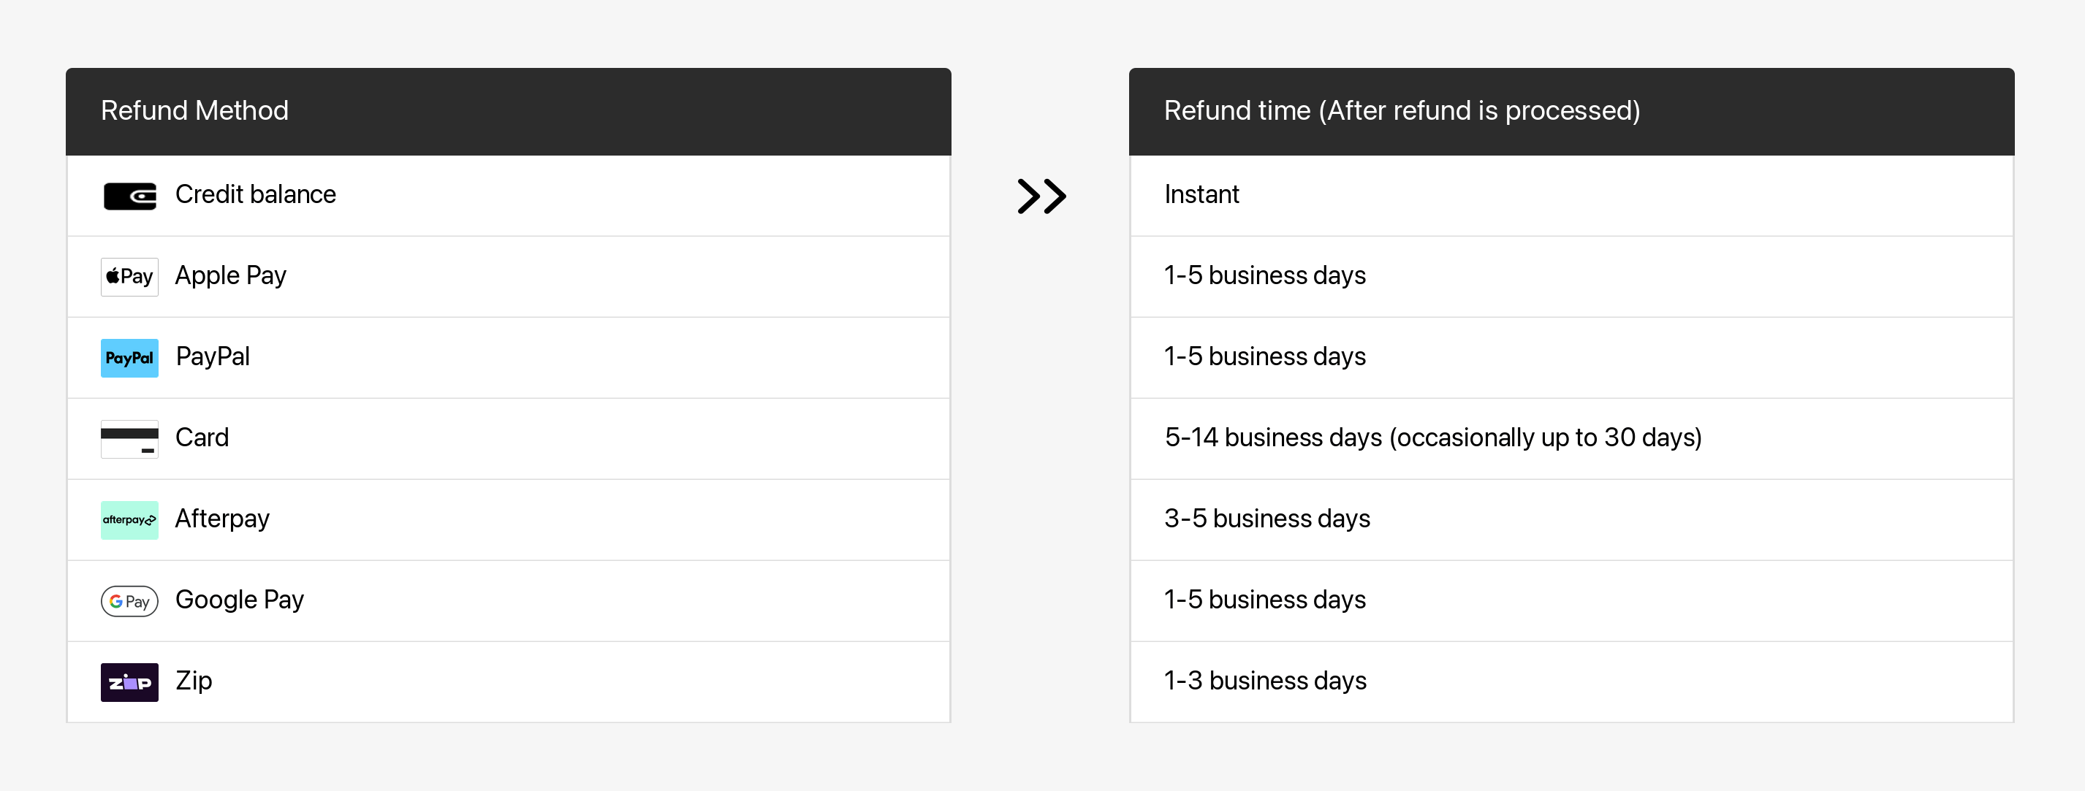The image size is (2085, 791).
Task: Click the Refund time table header
Action: (1401, 111)
